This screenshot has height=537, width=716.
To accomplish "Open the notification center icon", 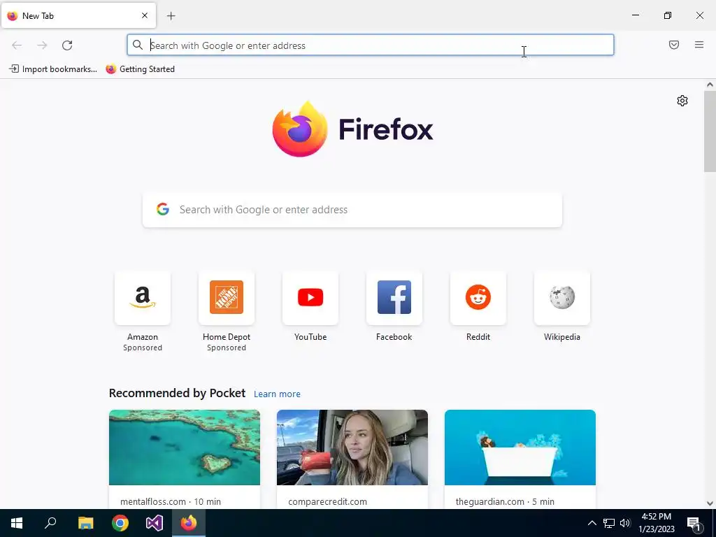I will pos(694,523).
